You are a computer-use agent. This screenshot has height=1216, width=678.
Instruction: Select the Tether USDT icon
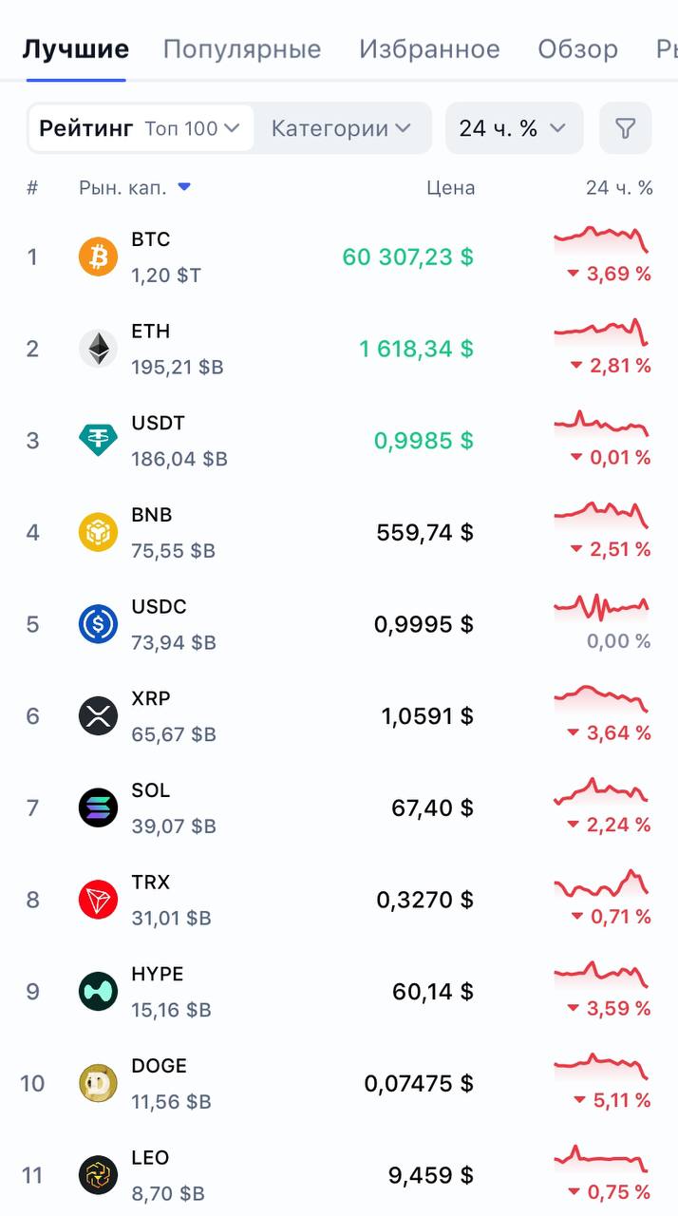pyautogui.click(x=98, y=441)
